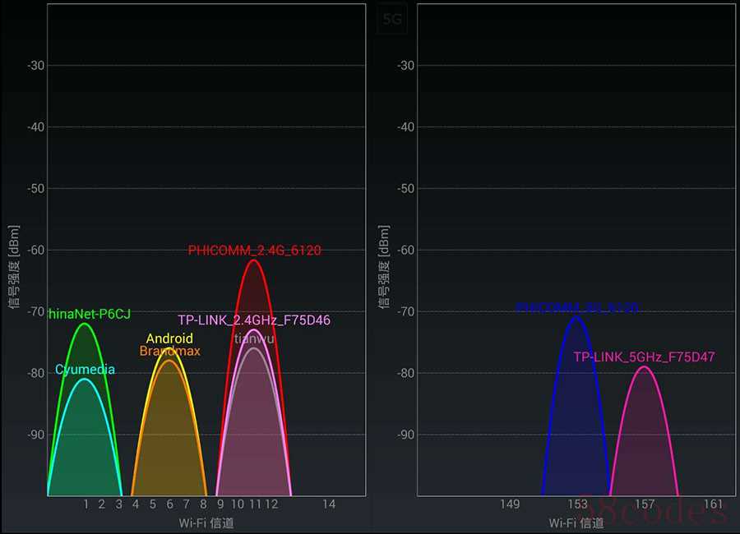Select channel 5 tick label
Image resolution: width=740 pixels, height=534 pixels.
(153, 504)
